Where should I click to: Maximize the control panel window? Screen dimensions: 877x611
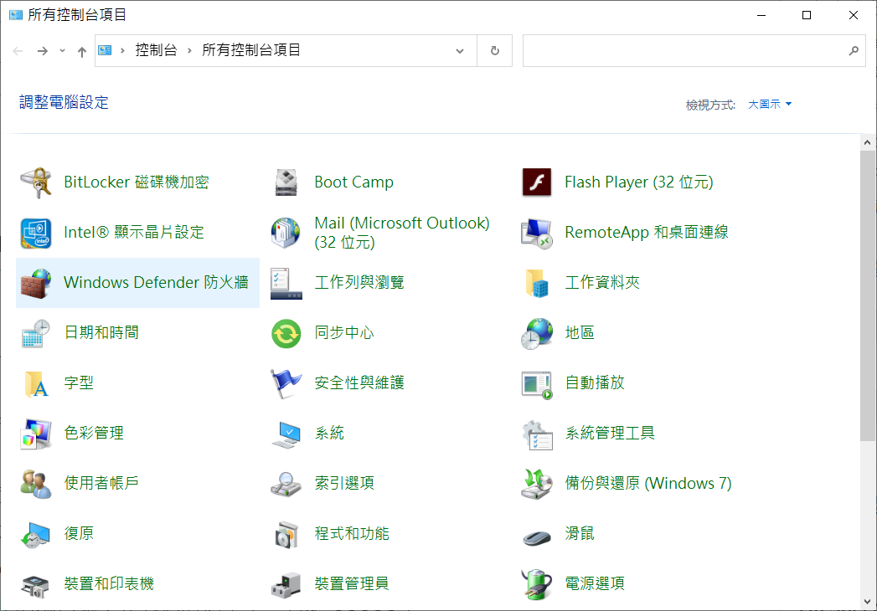tap(807, 15)
